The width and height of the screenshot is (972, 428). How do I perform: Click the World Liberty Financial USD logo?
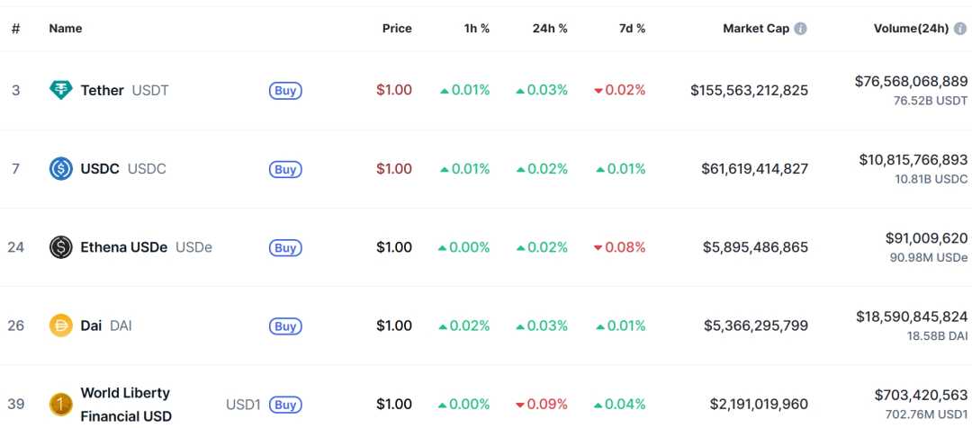click(x=60, y=404)
